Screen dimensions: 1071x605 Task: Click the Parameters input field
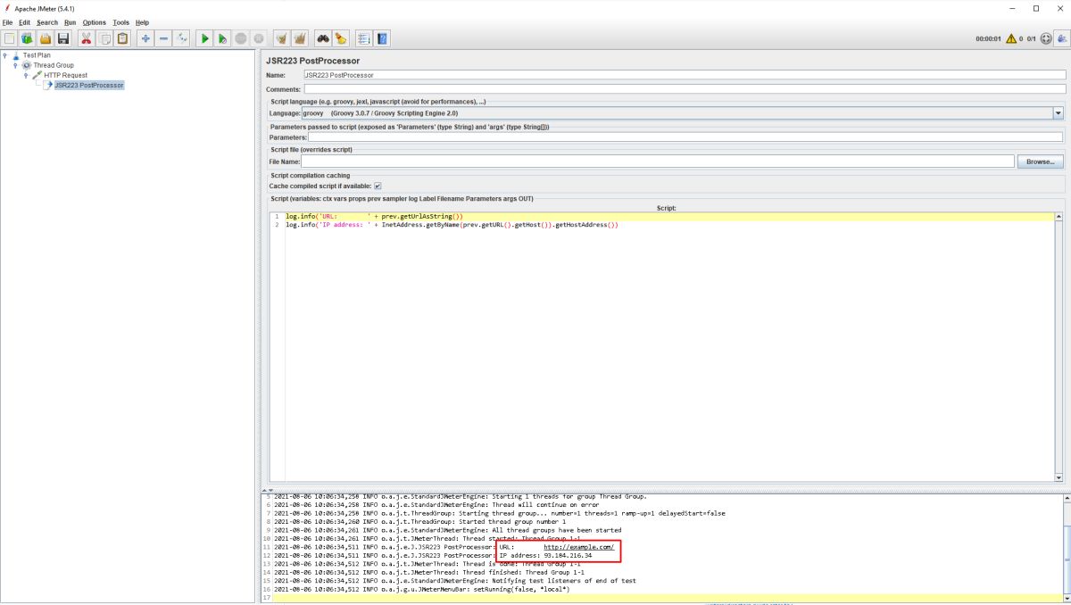click(x=685, y=137)
